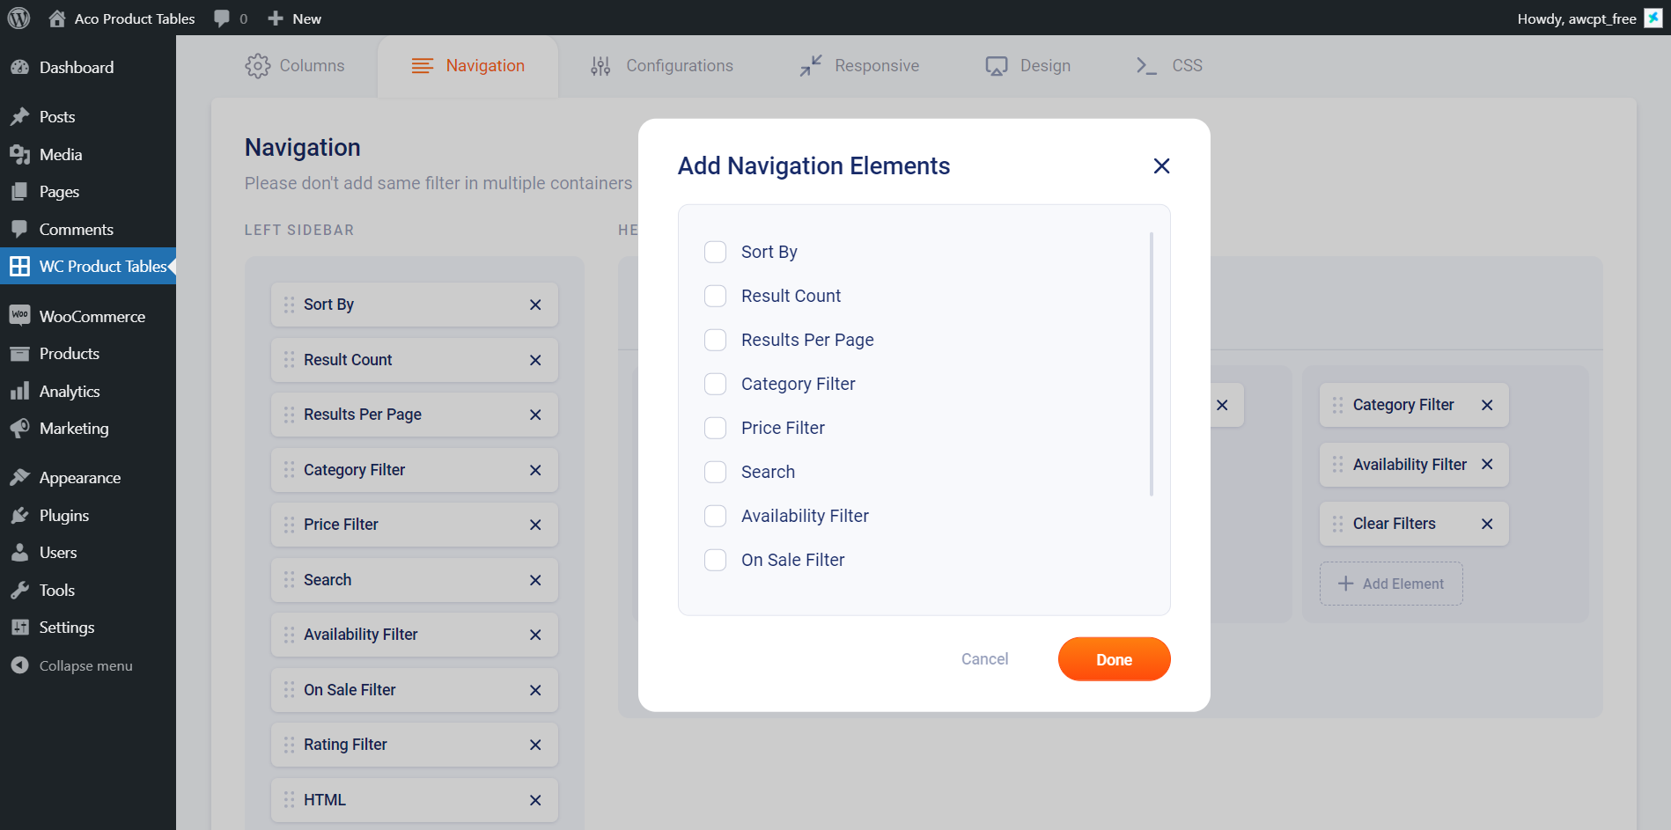1671x830 pixels.
Task: Enable Results Per Page checkbox in dialog
Action: [x=716, y=340]
